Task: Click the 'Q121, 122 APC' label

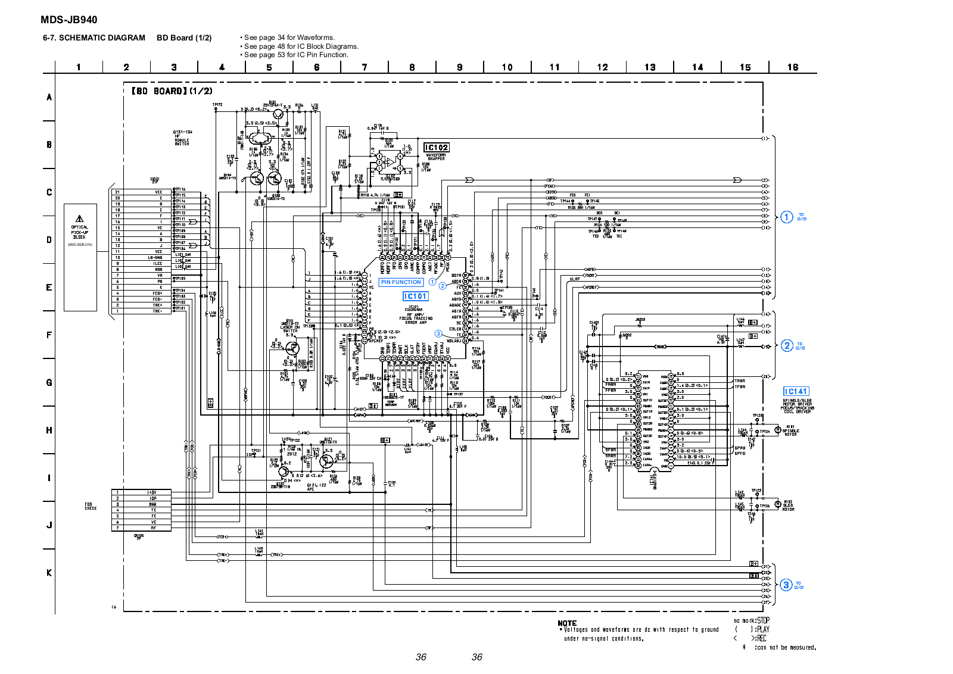Action: pos(316,487)
